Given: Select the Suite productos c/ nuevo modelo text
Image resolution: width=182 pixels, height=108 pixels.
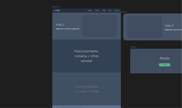Looking at the screenshot, I should [86, 89].
